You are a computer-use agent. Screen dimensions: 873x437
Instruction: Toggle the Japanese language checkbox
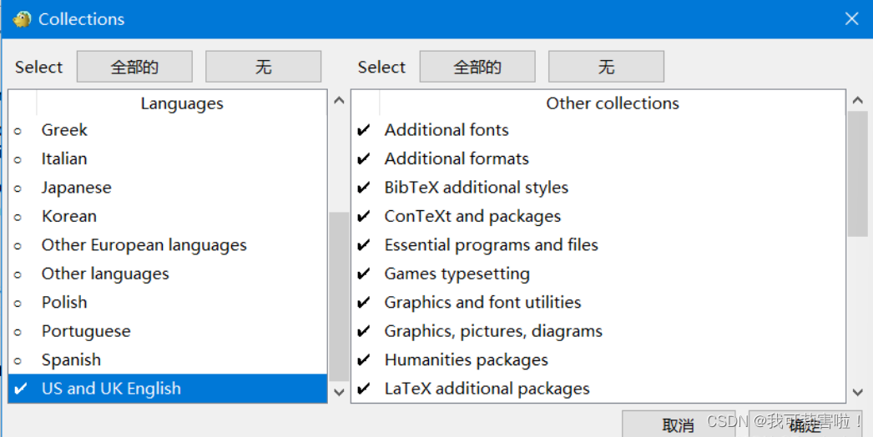pyautogui.click(x=18, y=188)
